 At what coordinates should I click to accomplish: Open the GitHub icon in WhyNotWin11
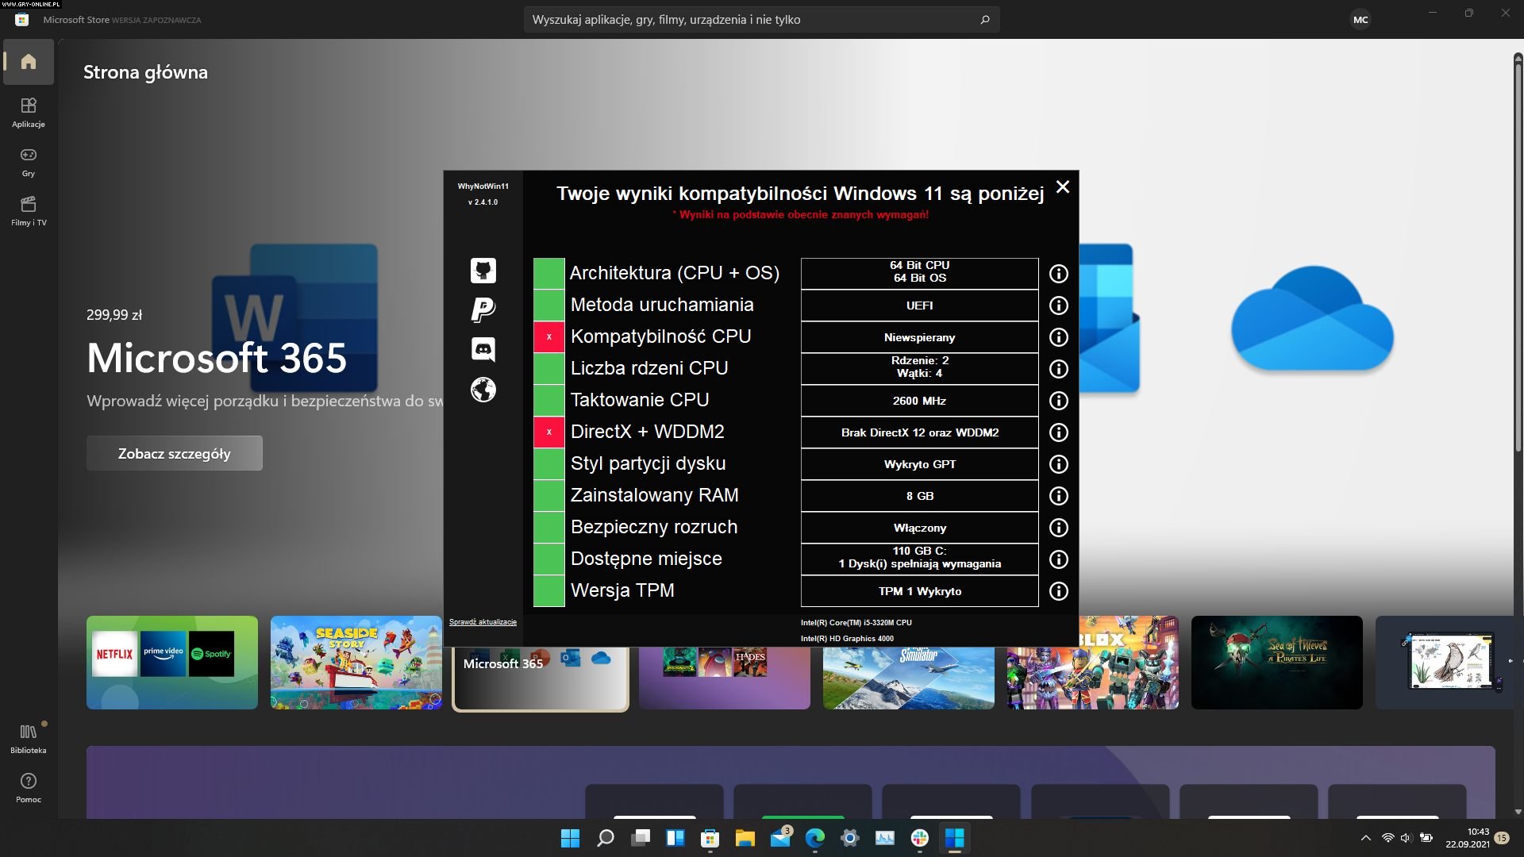(x=483, y=271)
